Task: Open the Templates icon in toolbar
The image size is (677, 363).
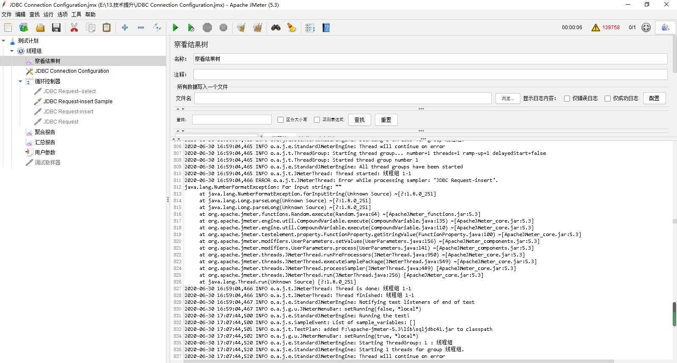Action: point(24,27)
